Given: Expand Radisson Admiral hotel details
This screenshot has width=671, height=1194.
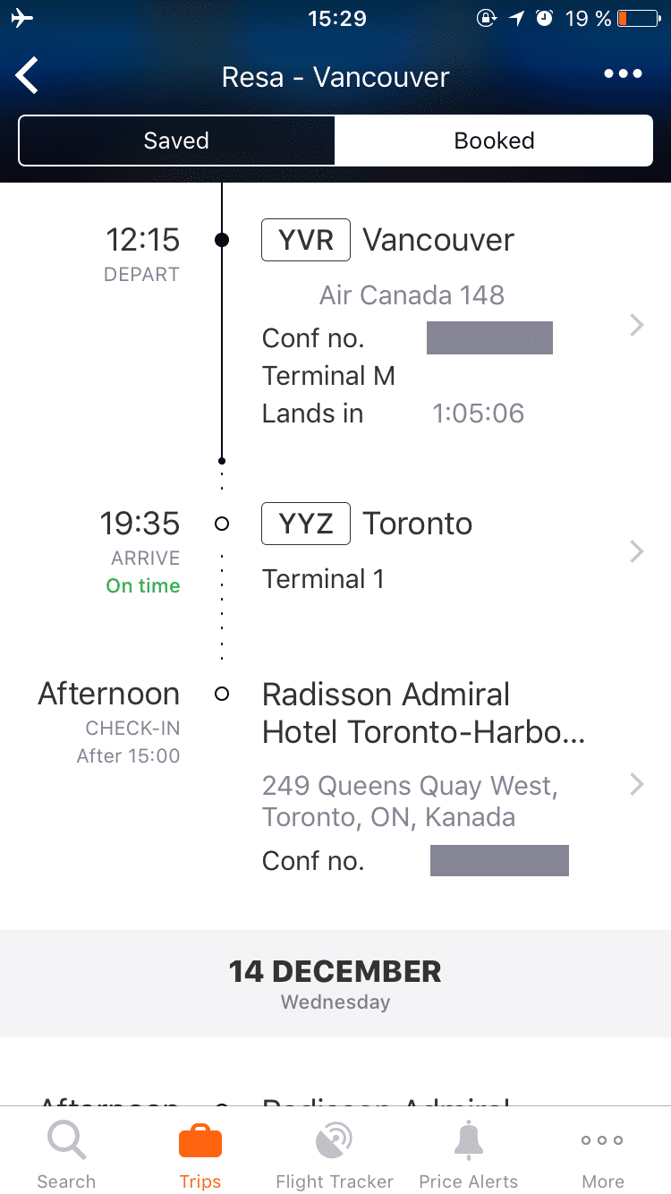Looking at the screenshot, I should pyautogui.click(x=636, y=785).
